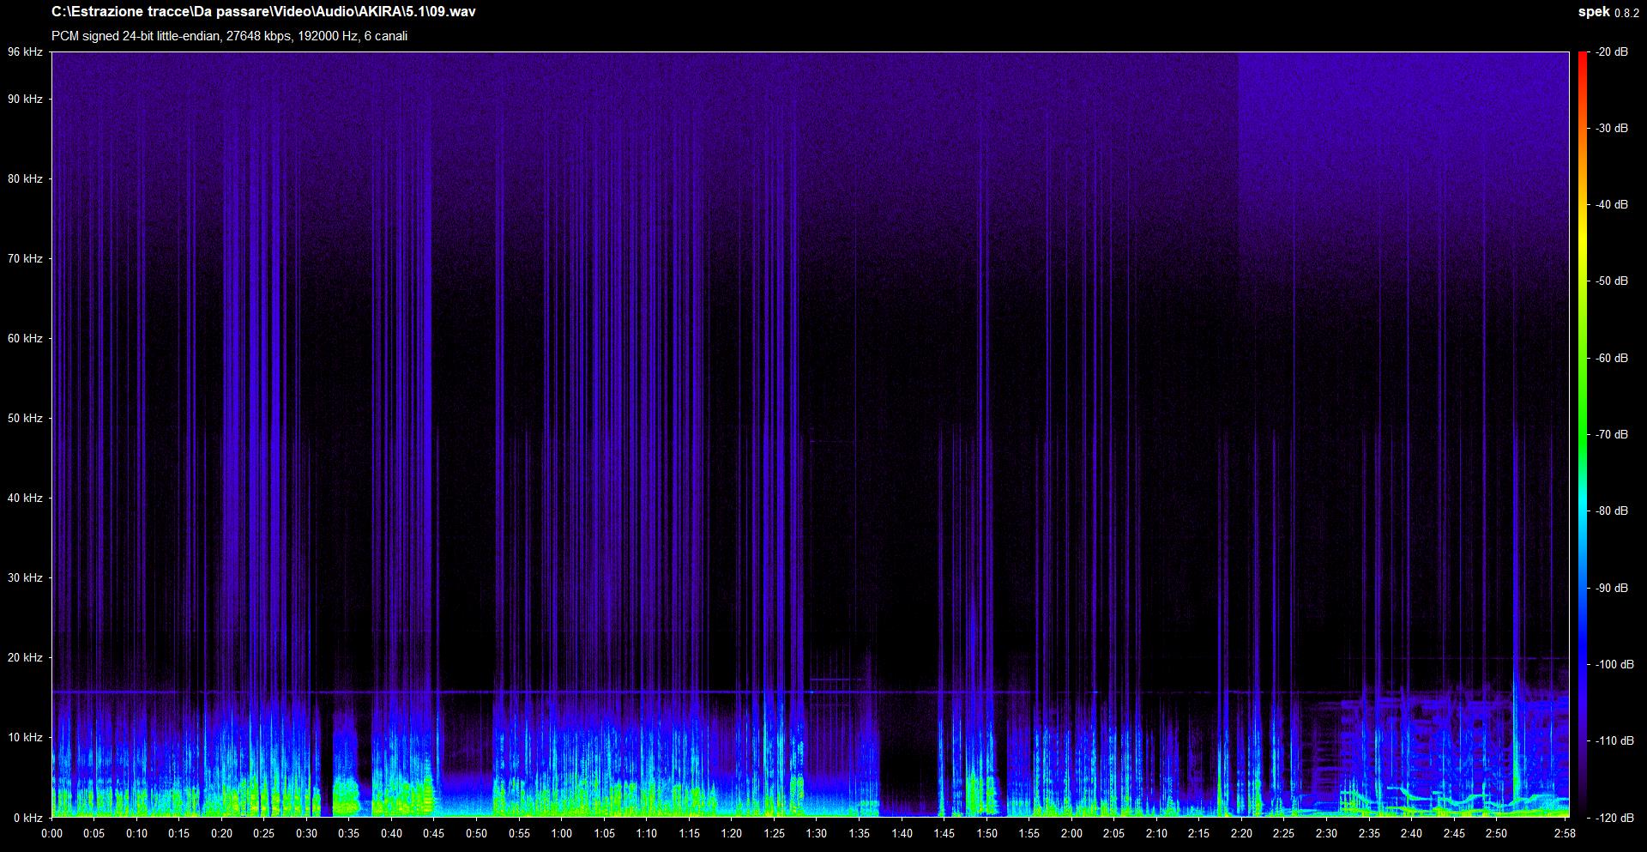Click the 2:25 time axis label
Screen dimensions: 1647x852
1285,834
